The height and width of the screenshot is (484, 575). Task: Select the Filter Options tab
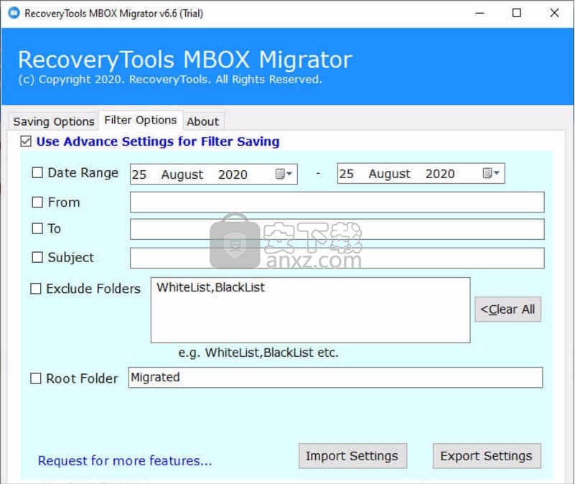pyautogui.click(x=141, y=120)
